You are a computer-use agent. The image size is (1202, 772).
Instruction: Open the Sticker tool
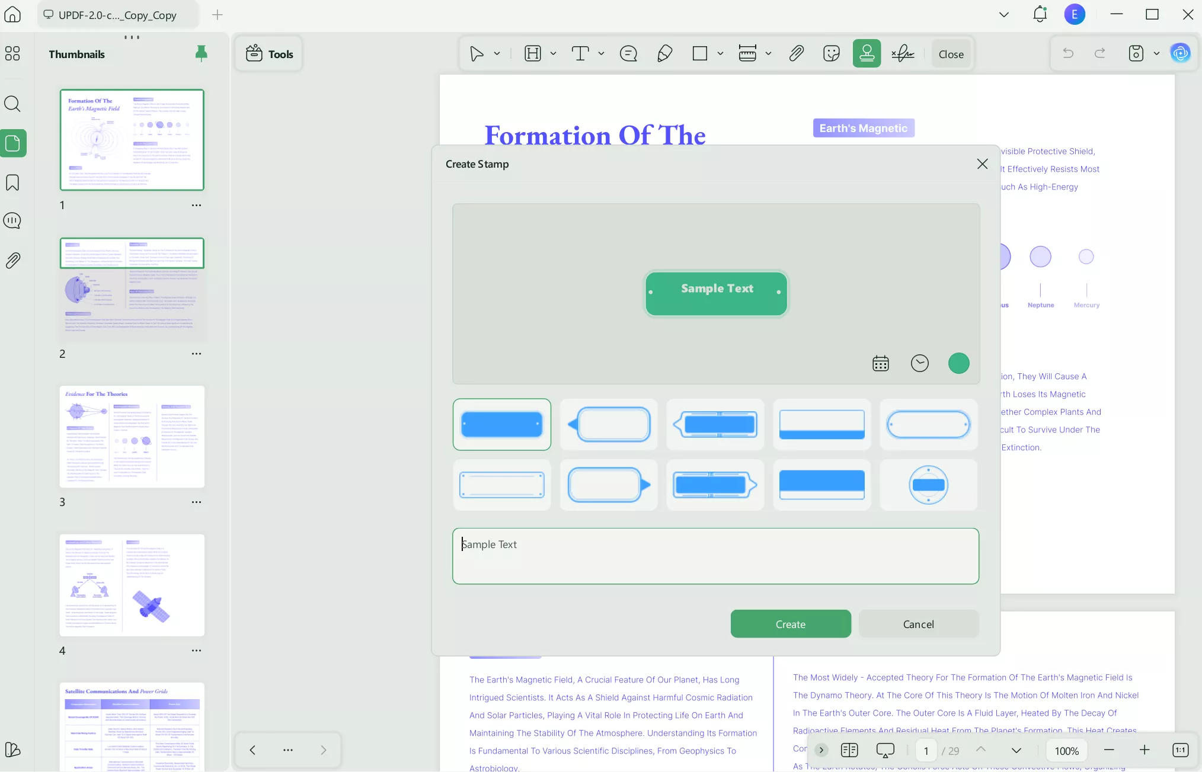[831, 53]
